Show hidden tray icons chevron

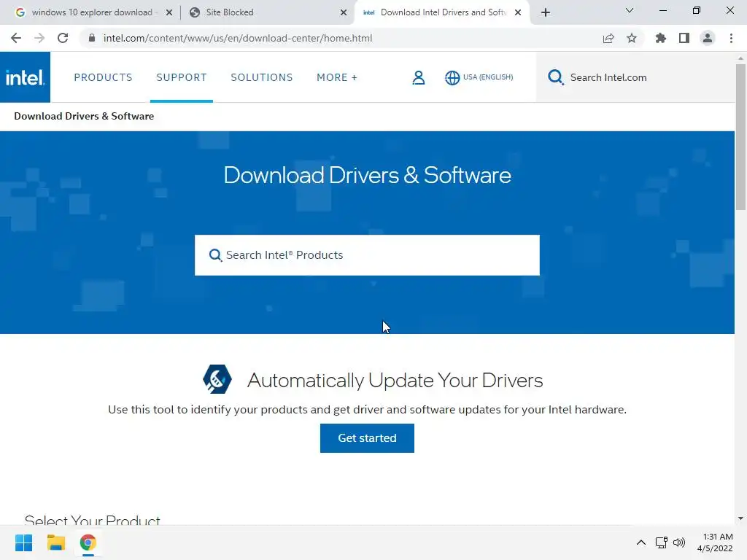click(x=641, y=542)
